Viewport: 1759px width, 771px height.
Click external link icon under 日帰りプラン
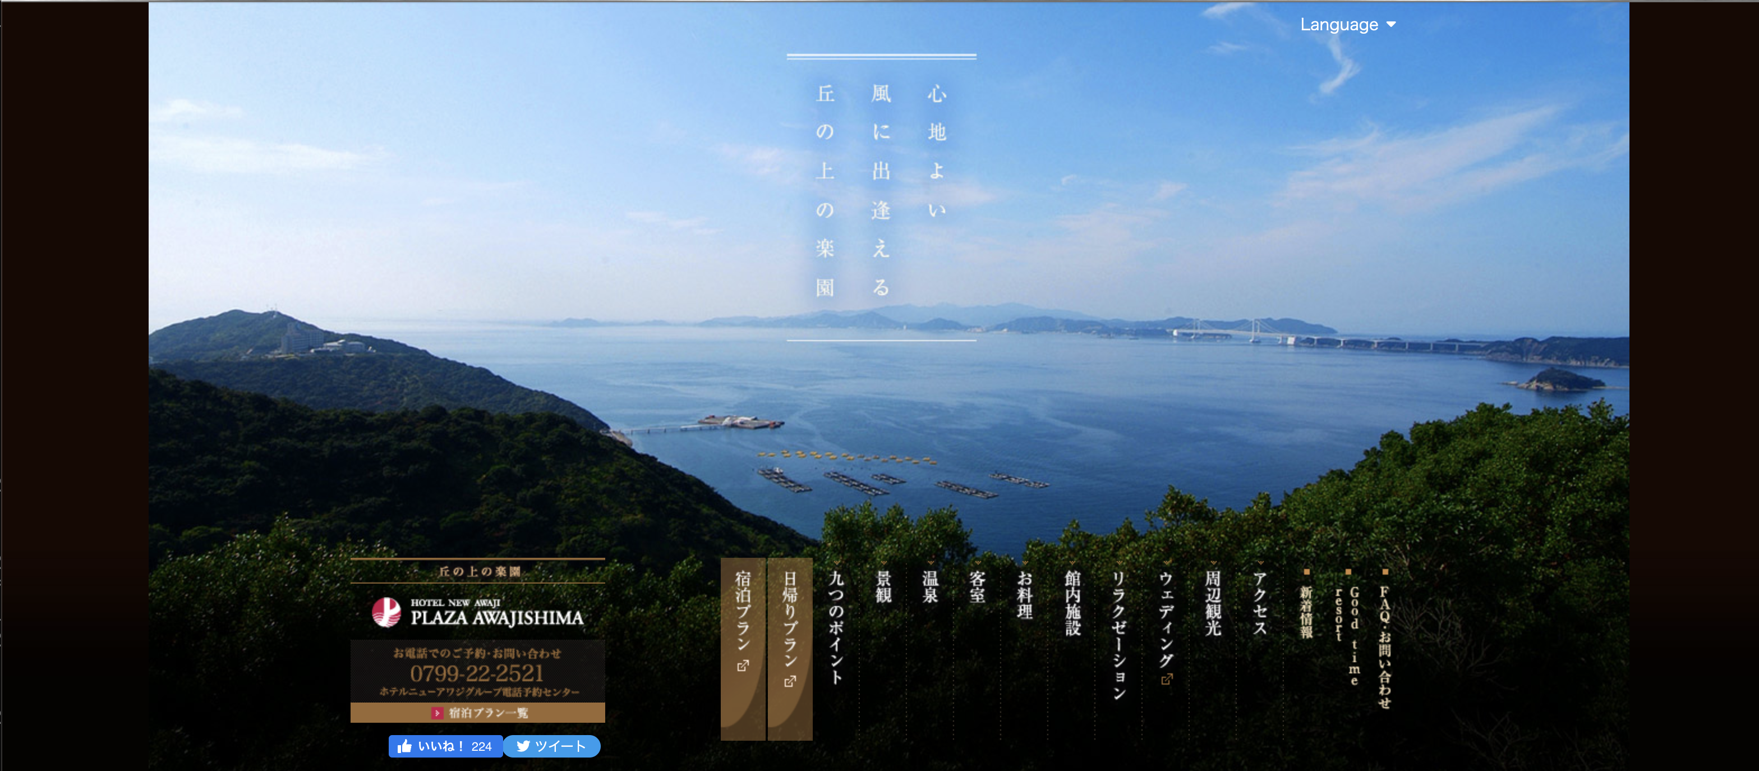[790, 681]
